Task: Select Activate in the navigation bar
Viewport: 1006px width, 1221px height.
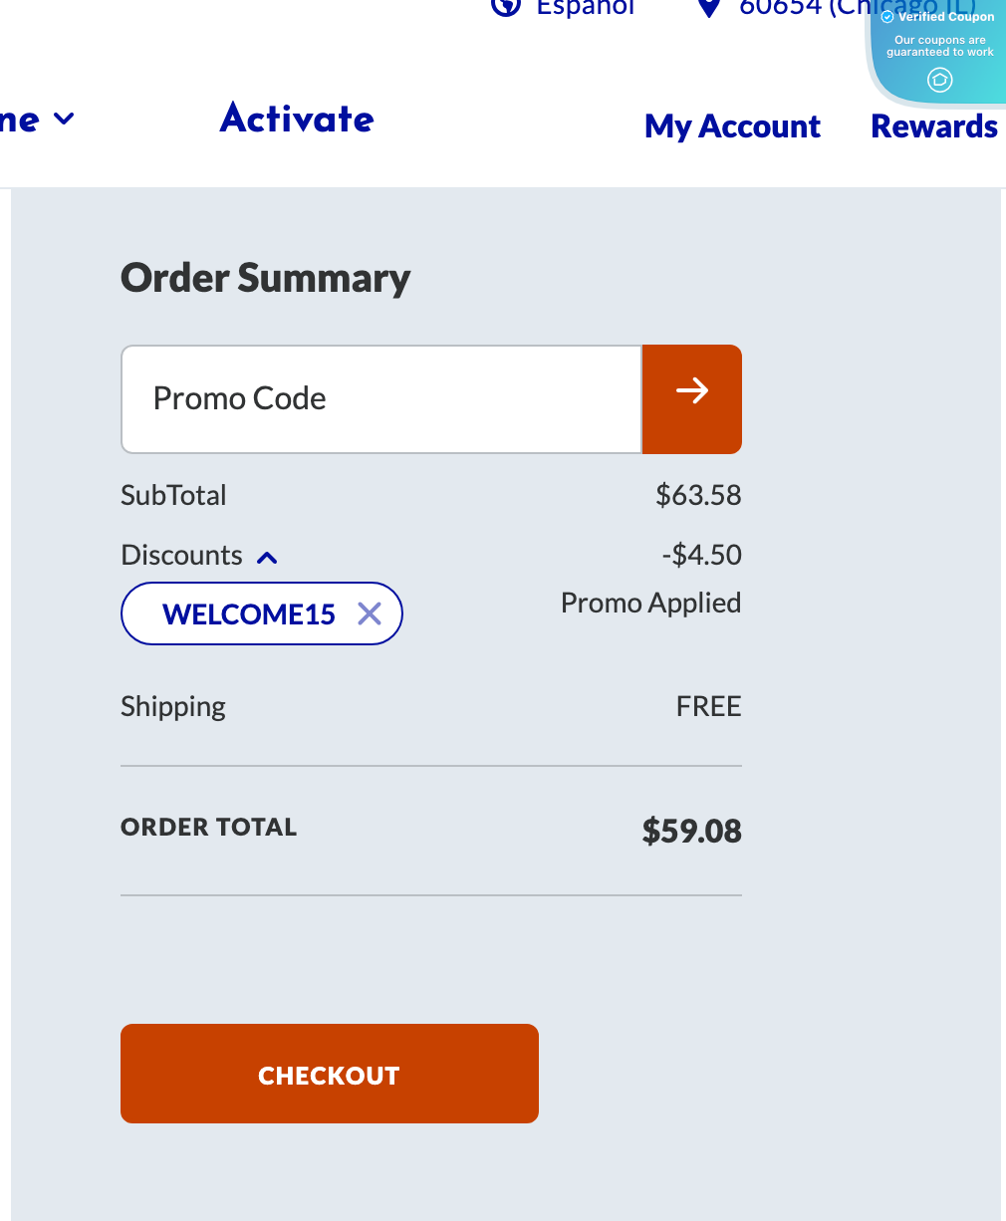Action: (296, 119)
